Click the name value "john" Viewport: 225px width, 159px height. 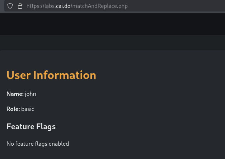click(x=31, y=94)
